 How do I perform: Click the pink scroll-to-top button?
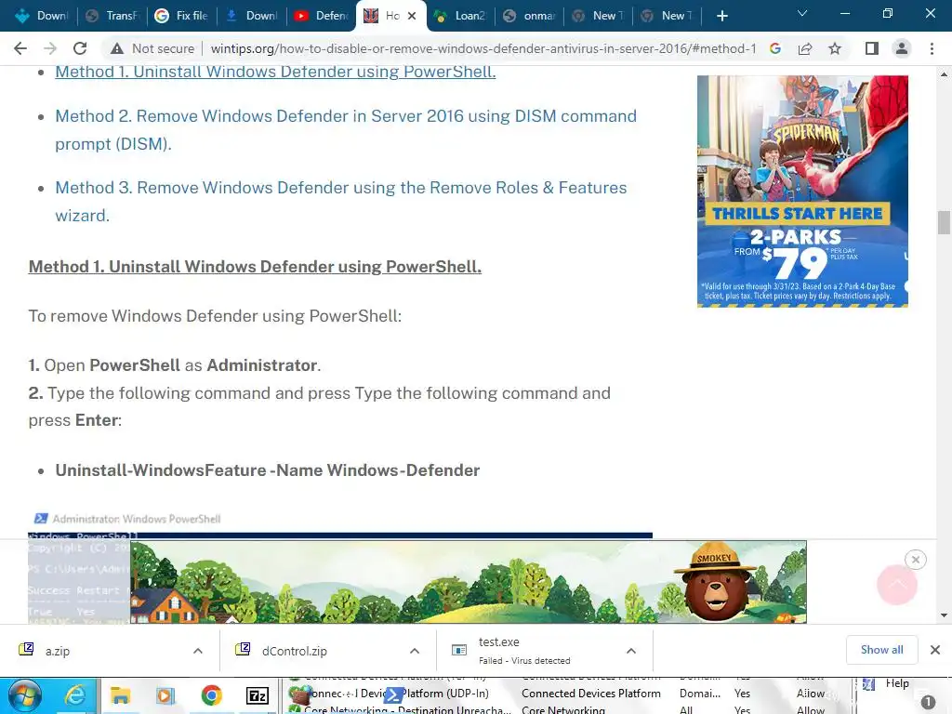[897, 585]
